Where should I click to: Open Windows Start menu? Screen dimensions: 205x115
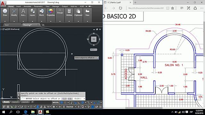[x=4, y=112]
